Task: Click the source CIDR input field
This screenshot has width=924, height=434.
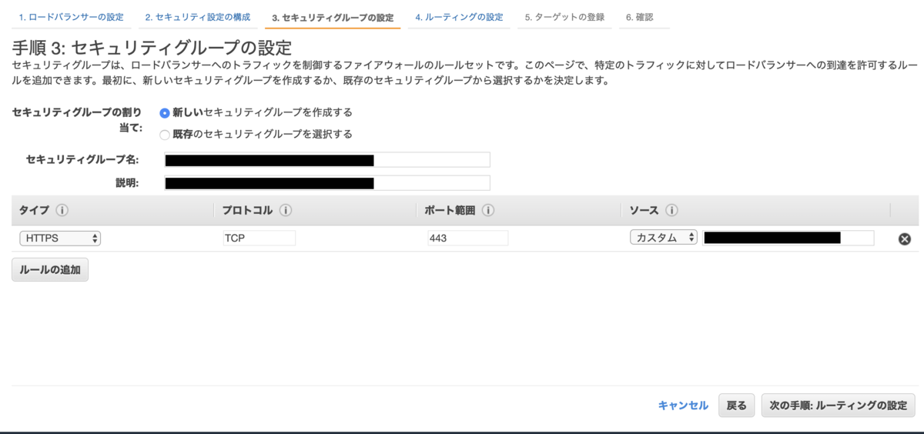Action: (x=788, y=238)
